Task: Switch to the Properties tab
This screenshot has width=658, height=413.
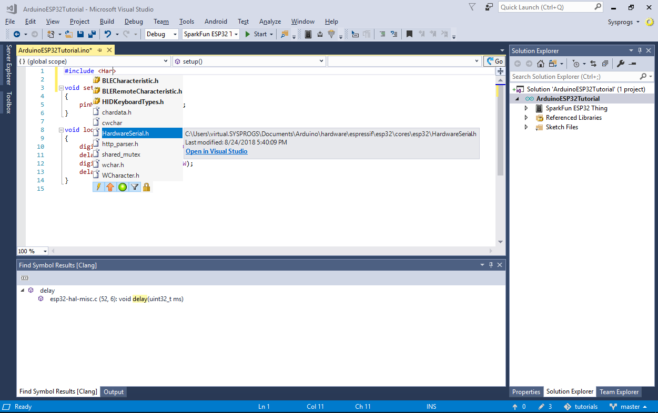Action: (526, 392)
